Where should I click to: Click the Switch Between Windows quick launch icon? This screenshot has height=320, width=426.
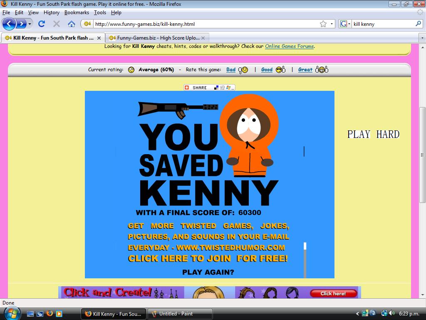click(x=40, y=314)
